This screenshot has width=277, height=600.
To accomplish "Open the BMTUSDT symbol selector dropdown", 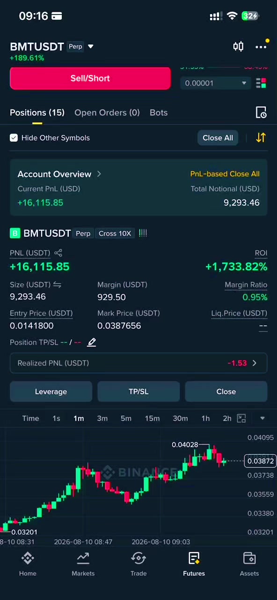I will coord(91,46).
